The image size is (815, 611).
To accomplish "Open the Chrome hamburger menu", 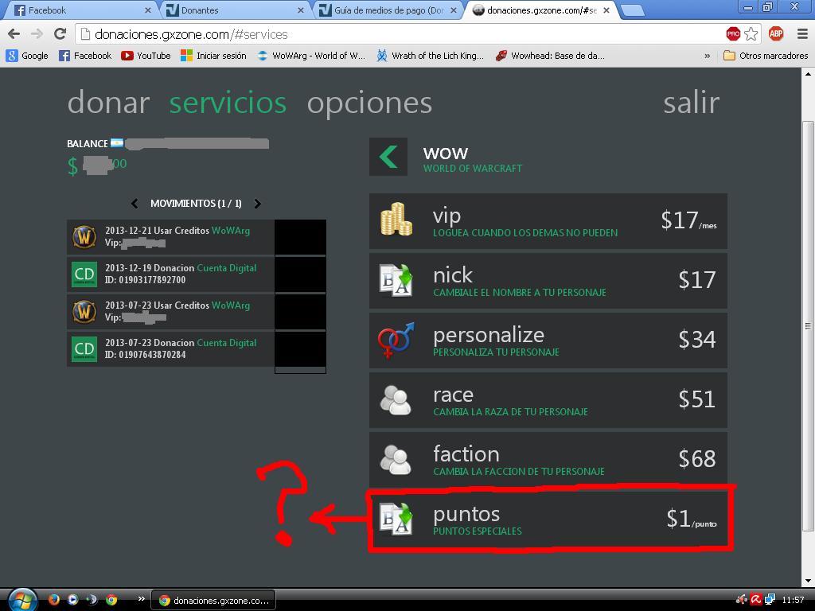I will [x=802, y=33].
